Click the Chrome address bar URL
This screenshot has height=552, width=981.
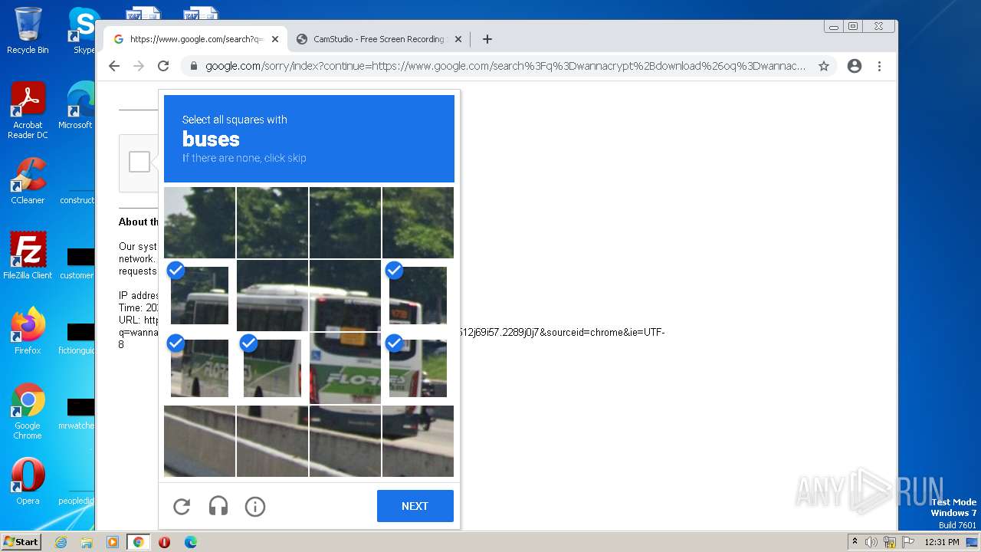[x=505, y=66]
